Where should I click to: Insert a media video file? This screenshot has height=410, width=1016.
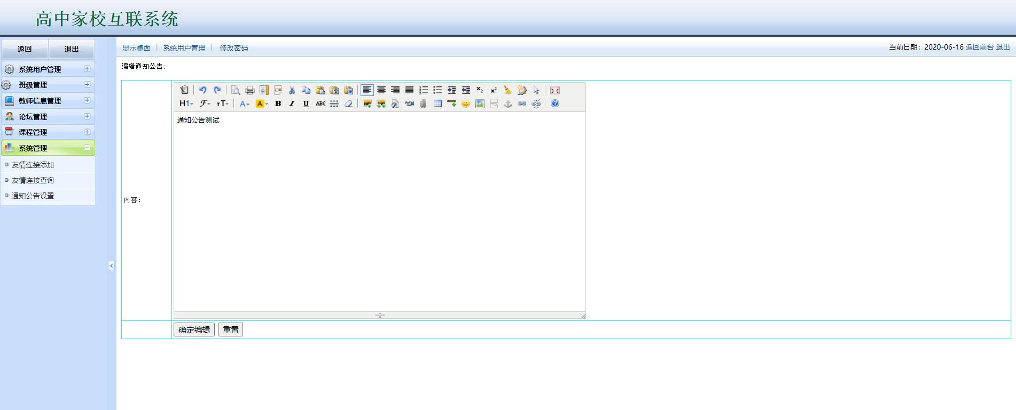tap(409, 103)
